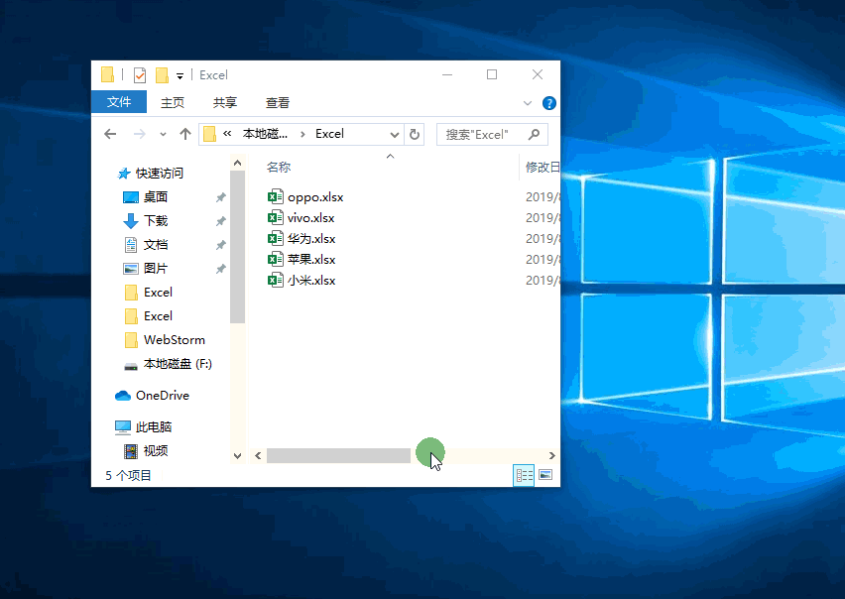Refresh the Excel folder view
The image size is (845, 599).
point(415,134)
